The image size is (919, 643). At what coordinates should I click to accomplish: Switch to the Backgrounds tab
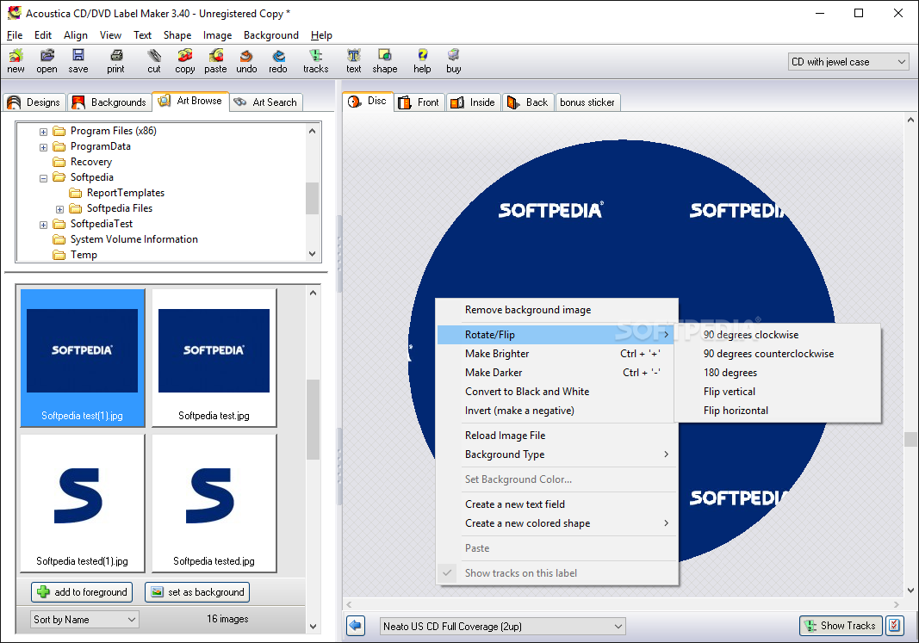click(109, 102)
